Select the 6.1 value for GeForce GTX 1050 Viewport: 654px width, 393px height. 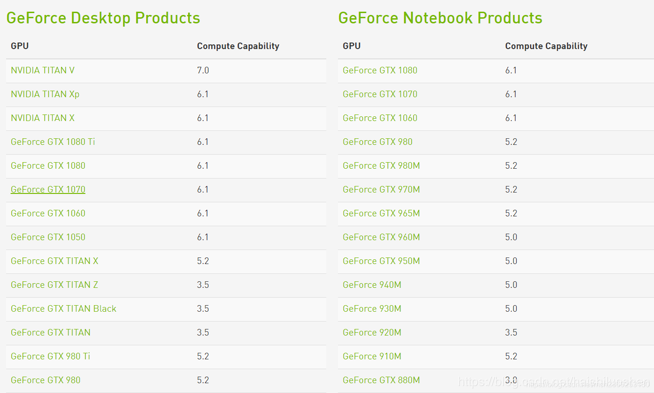pyautogui.click(x=203, y=237)
